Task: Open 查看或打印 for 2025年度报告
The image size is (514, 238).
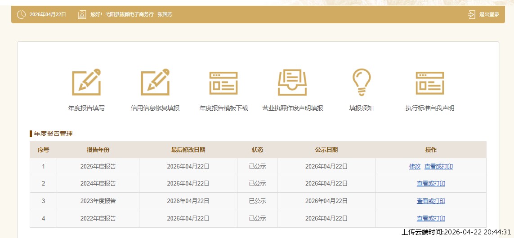Action: [438, 166]
